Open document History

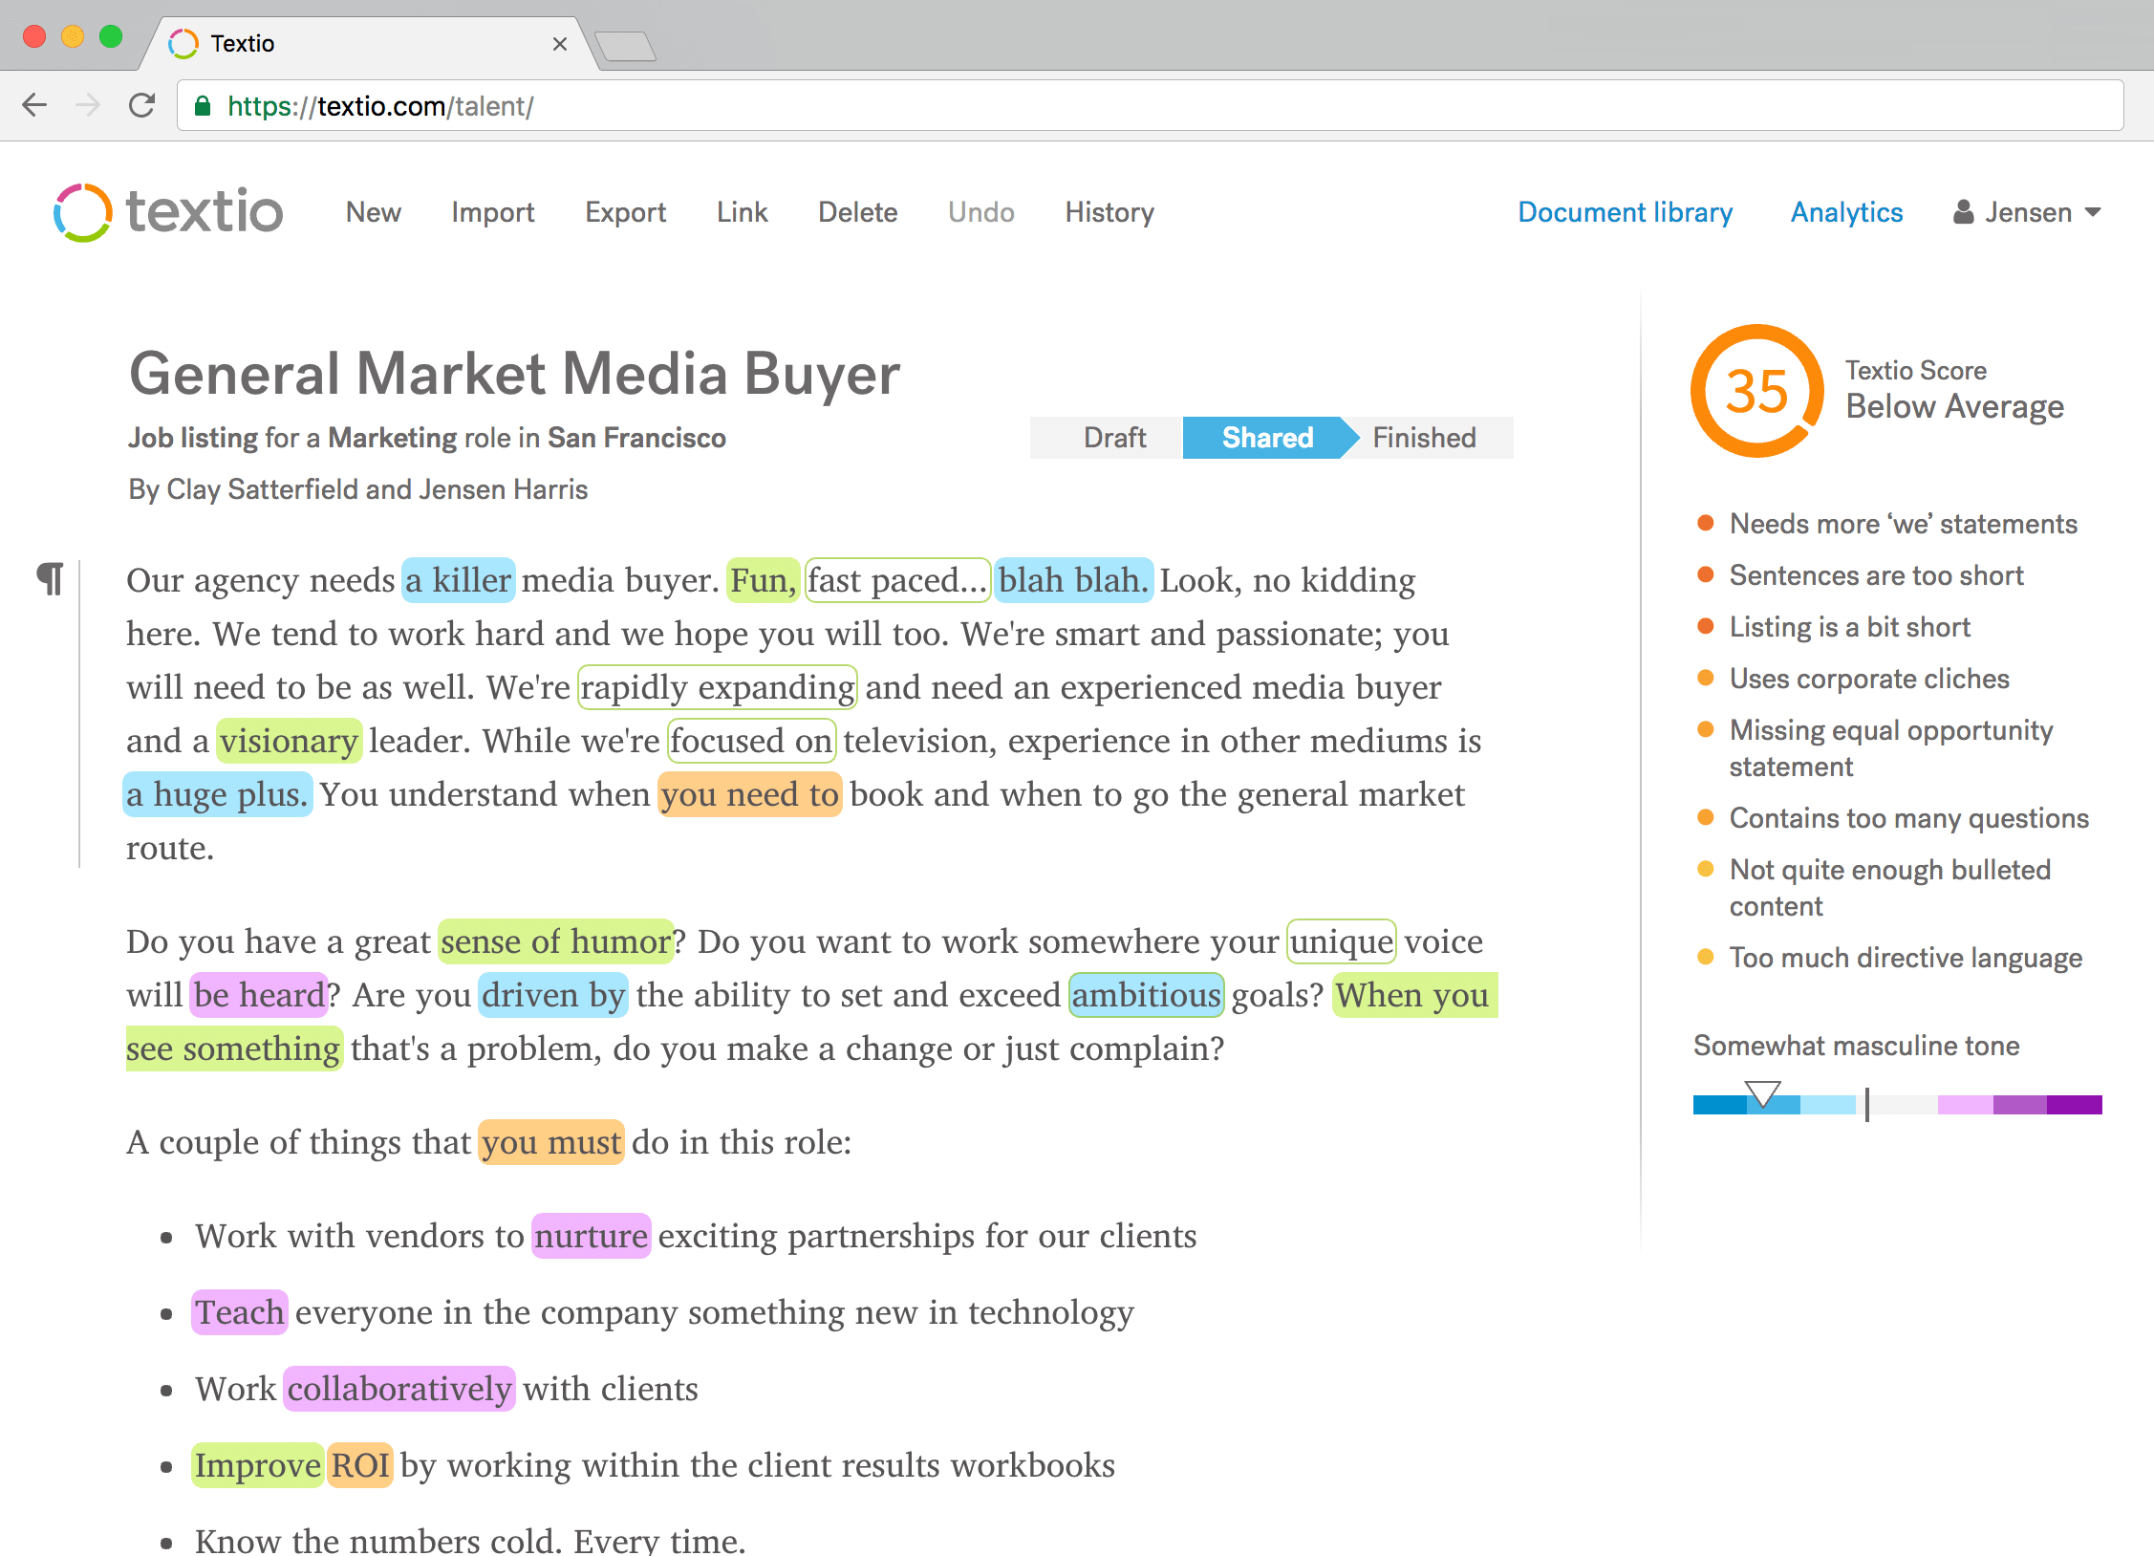(1109, 212)
